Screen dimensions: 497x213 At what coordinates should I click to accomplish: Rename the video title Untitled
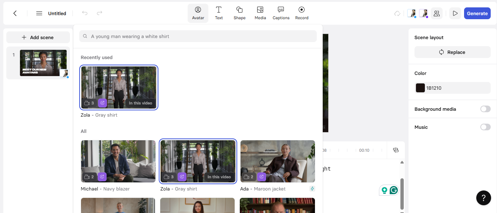click(57, 13)
